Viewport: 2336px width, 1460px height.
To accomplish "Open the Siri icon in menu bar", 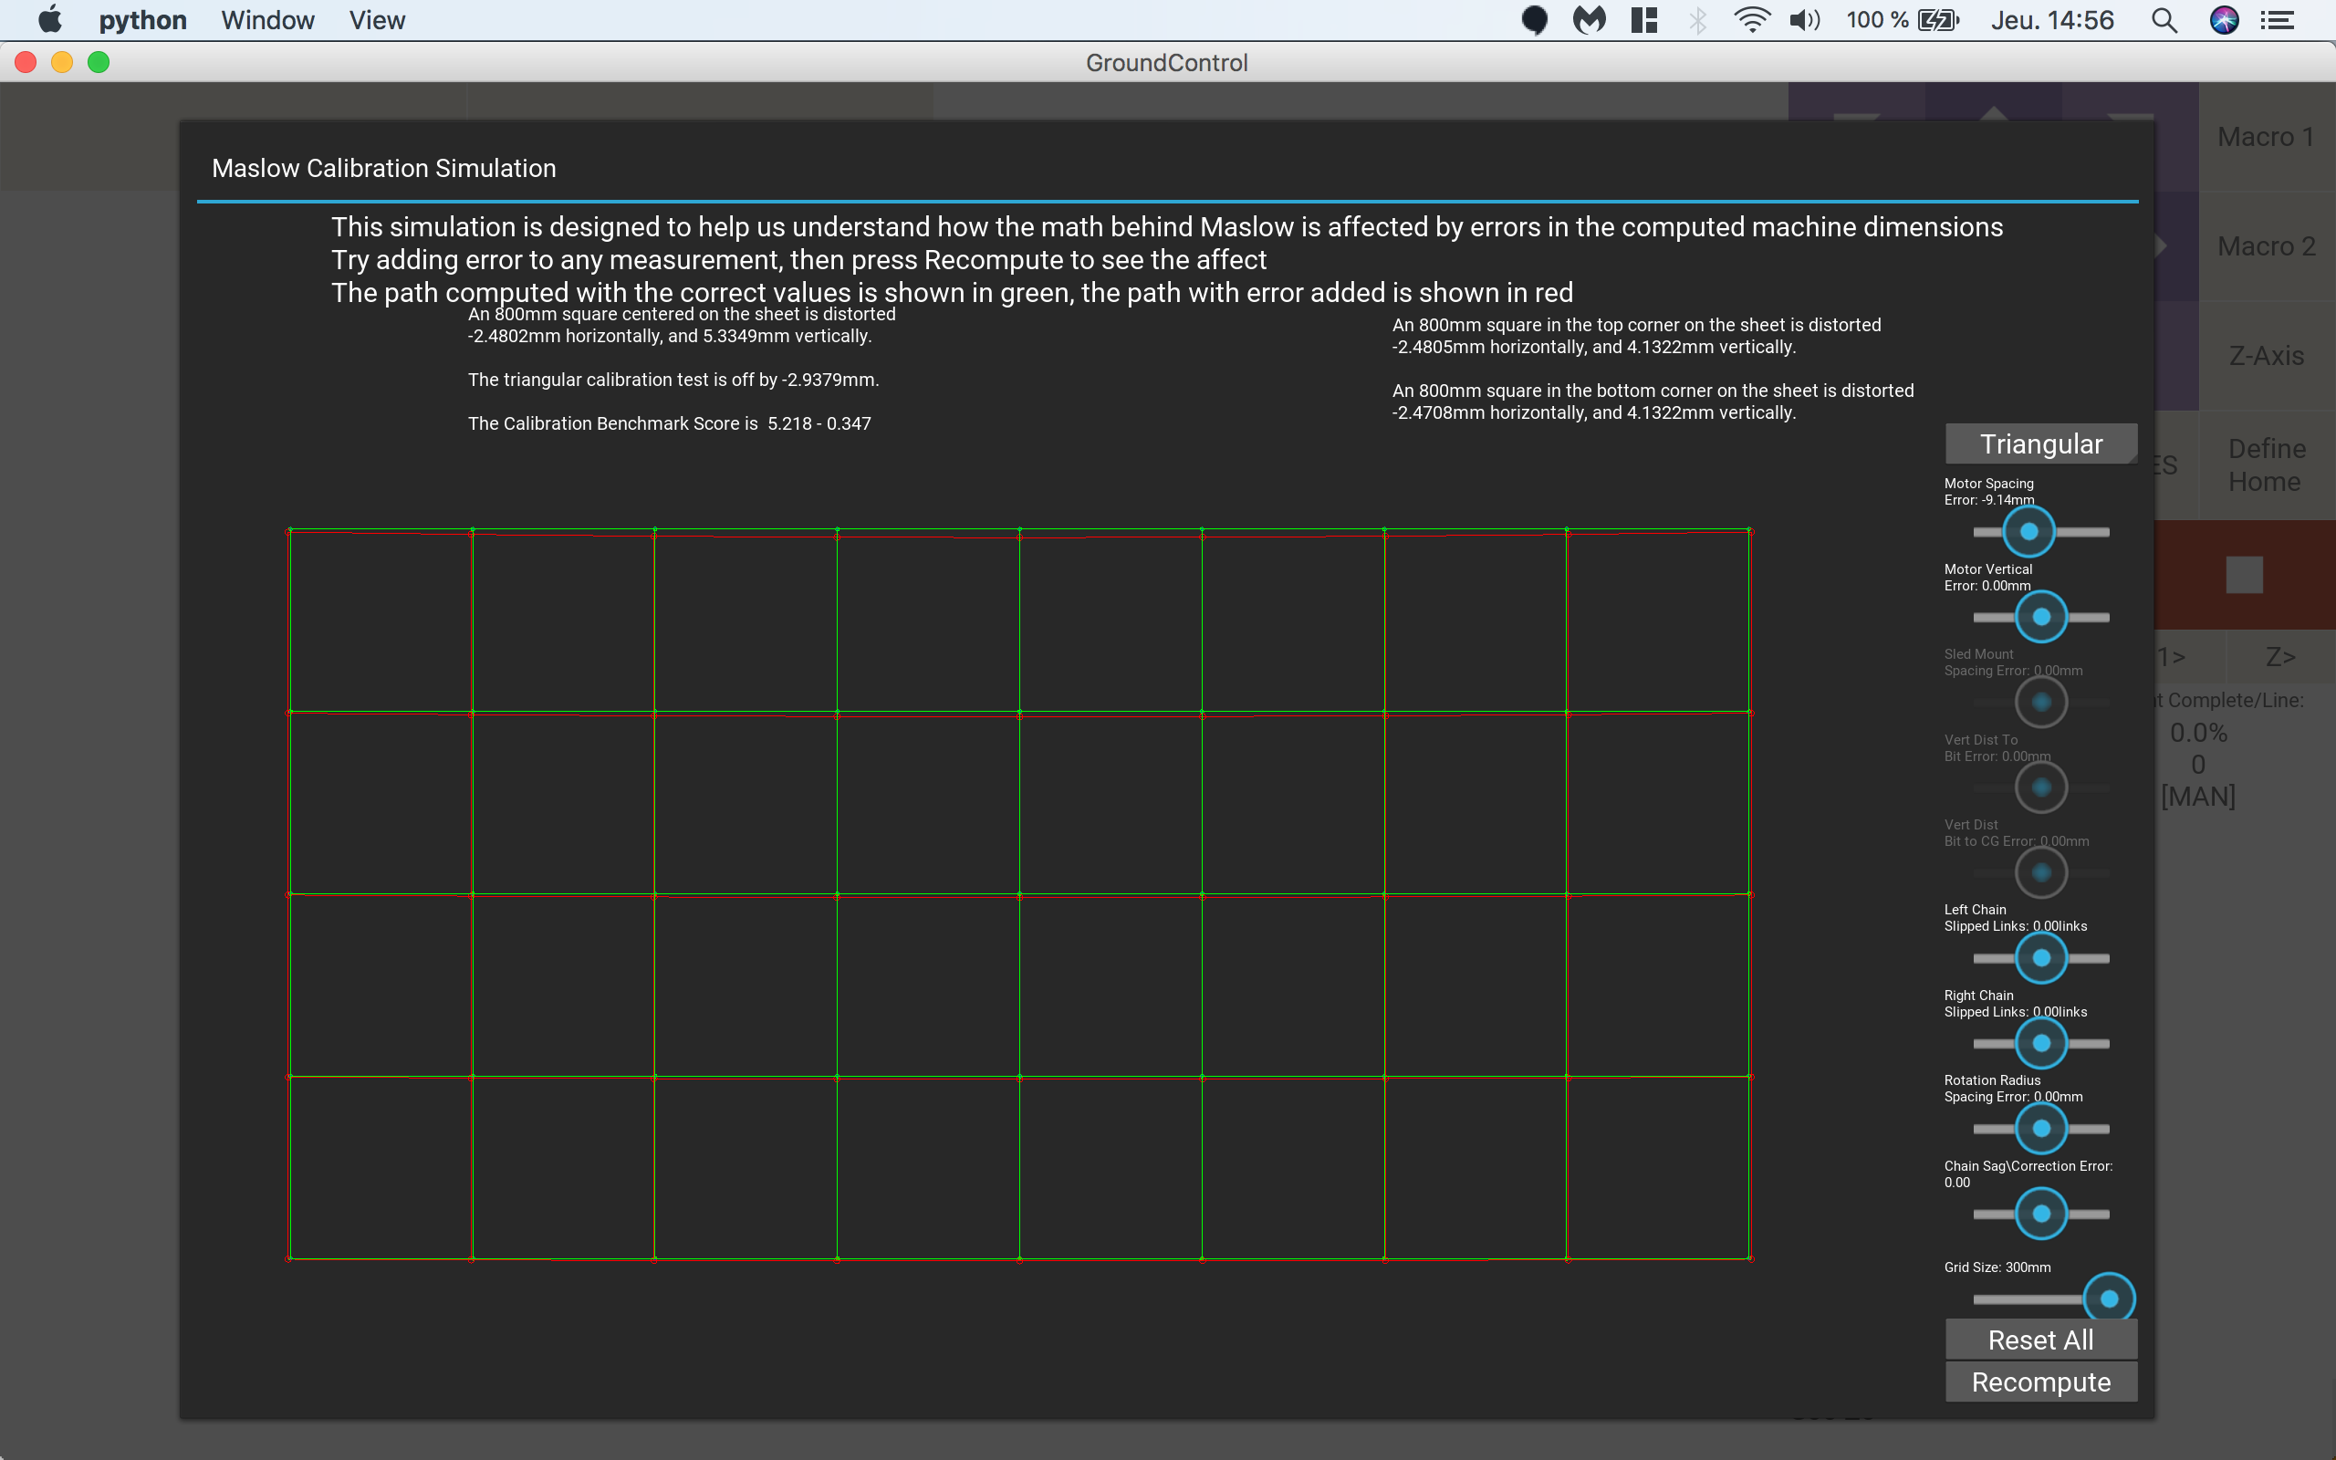I will (2224, 20).
